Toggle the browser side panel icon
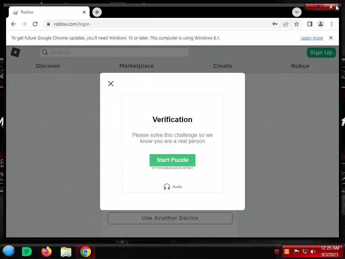 pos(310,24)
